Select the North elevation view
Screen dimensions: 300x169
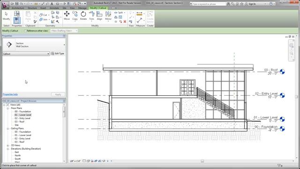(18, 155)
